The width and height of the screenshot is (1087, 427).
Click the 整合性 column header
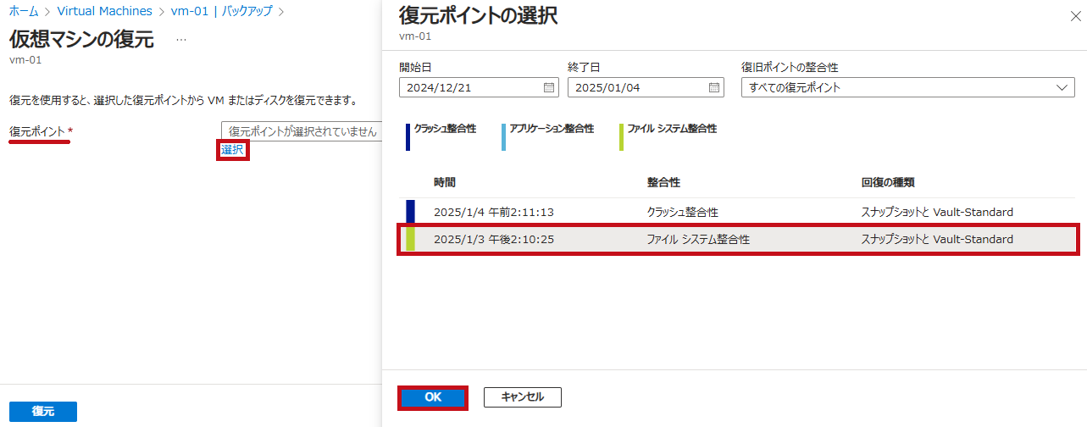coord(663,182)
